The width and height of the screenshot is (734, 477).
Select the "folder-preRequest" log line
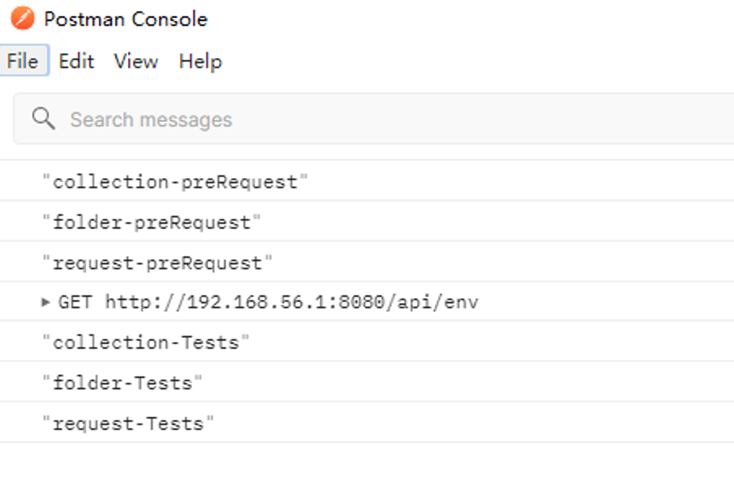pyautogui.click(x=367, y=221)
